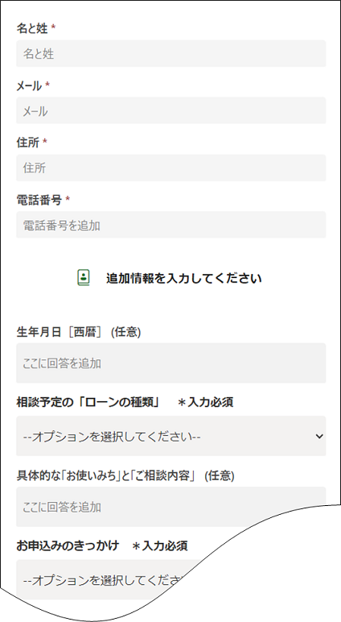Screen dimensions: 341x622
Task: Click the お使いみち と ご相談内容 answer field
Action: (x=171, y=507)
